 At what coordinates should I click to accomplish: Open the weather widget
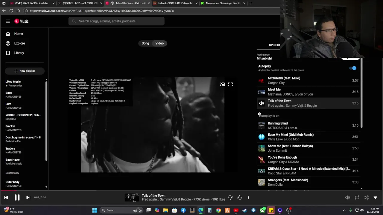(x=13, y=210)
